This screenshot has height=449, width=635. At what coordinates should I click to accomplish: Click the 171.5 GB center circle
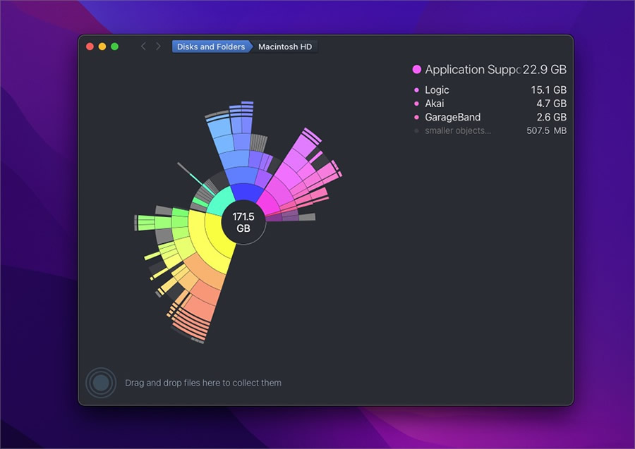click(x=243, y=222)
